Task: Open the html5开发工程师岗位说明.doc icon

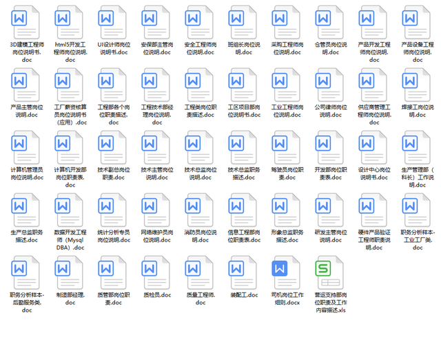Action: [68, 22]
